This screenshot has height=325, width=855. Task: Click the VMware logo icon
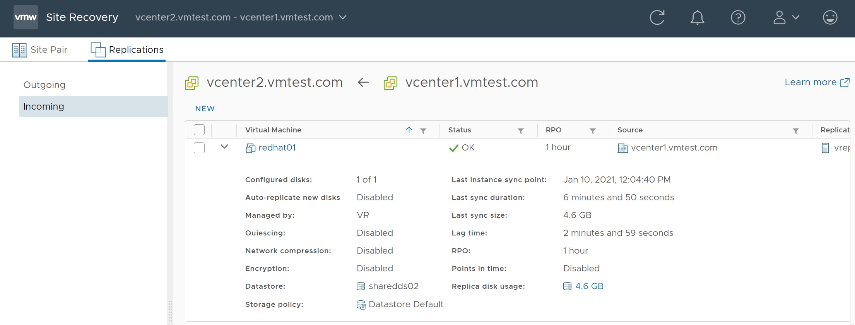click(26, 17)
